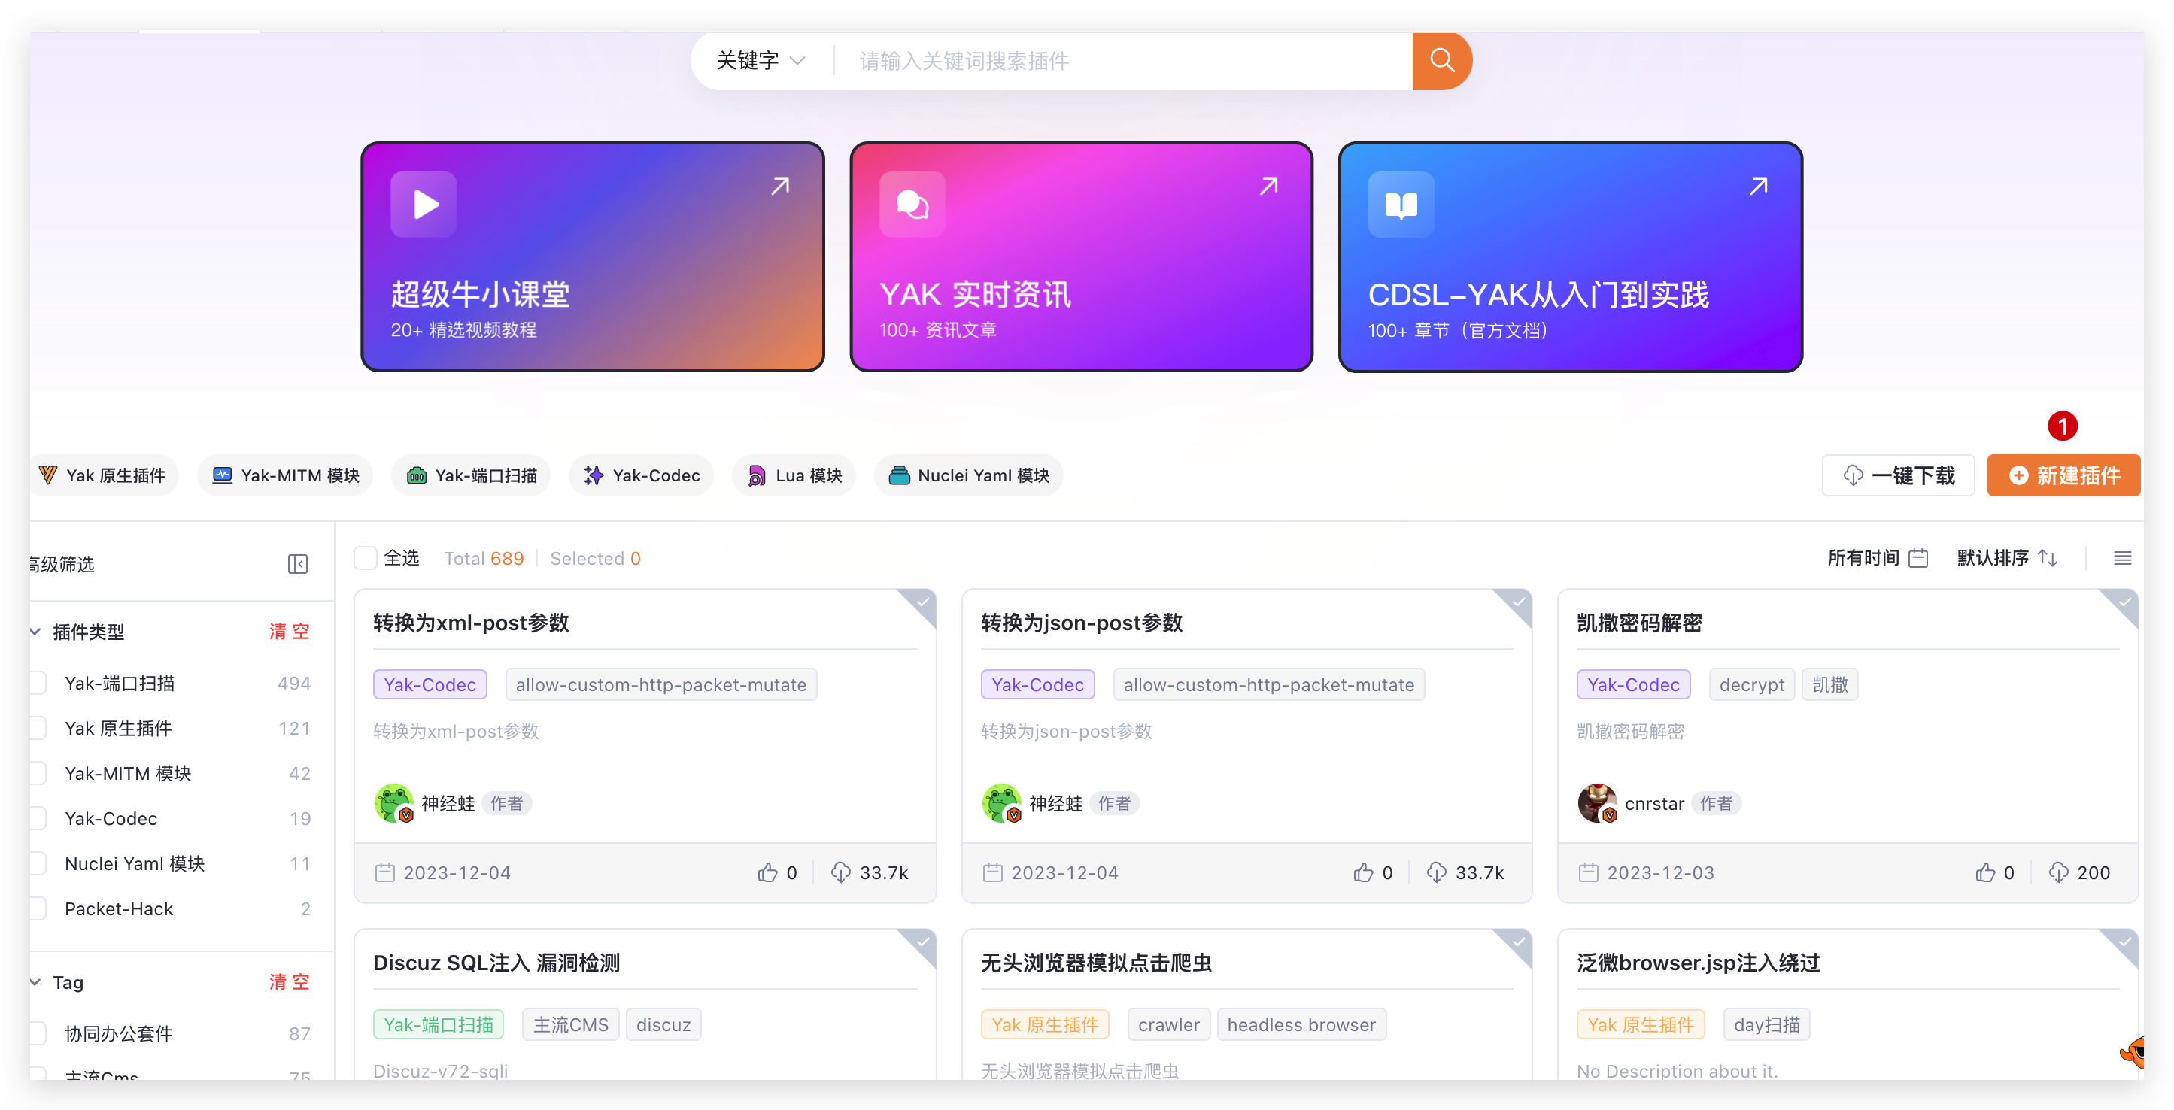
Task: Download the 凯撒密码解密 plugin cloud icon
Action: pos(2057,872)
